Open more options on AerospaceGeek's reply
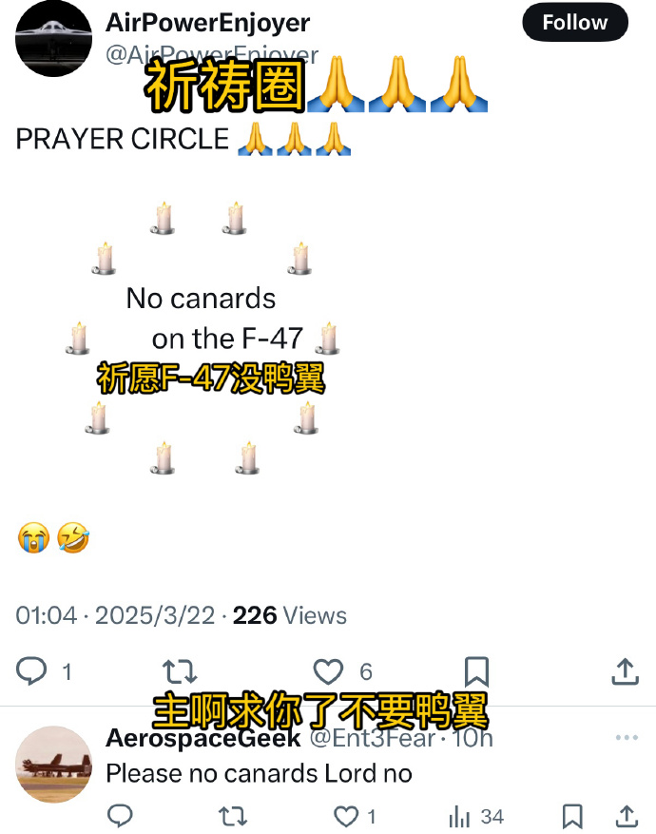 [x=627, y=738]
